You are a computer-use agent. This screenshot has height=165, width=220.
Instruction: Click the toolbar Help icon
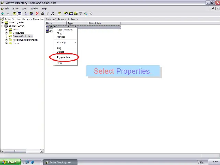(59, 14)
